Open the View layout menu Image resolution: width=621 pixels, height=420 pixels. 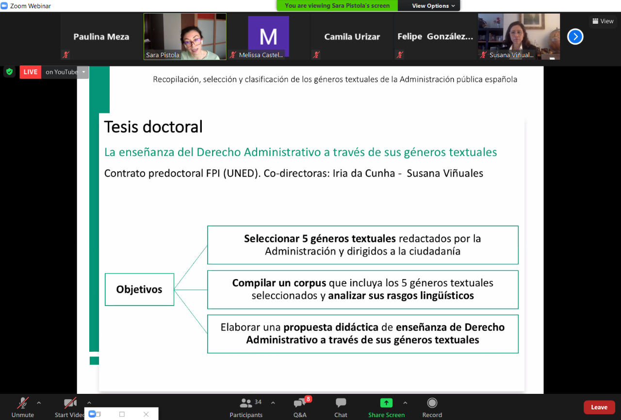point(603,21)
